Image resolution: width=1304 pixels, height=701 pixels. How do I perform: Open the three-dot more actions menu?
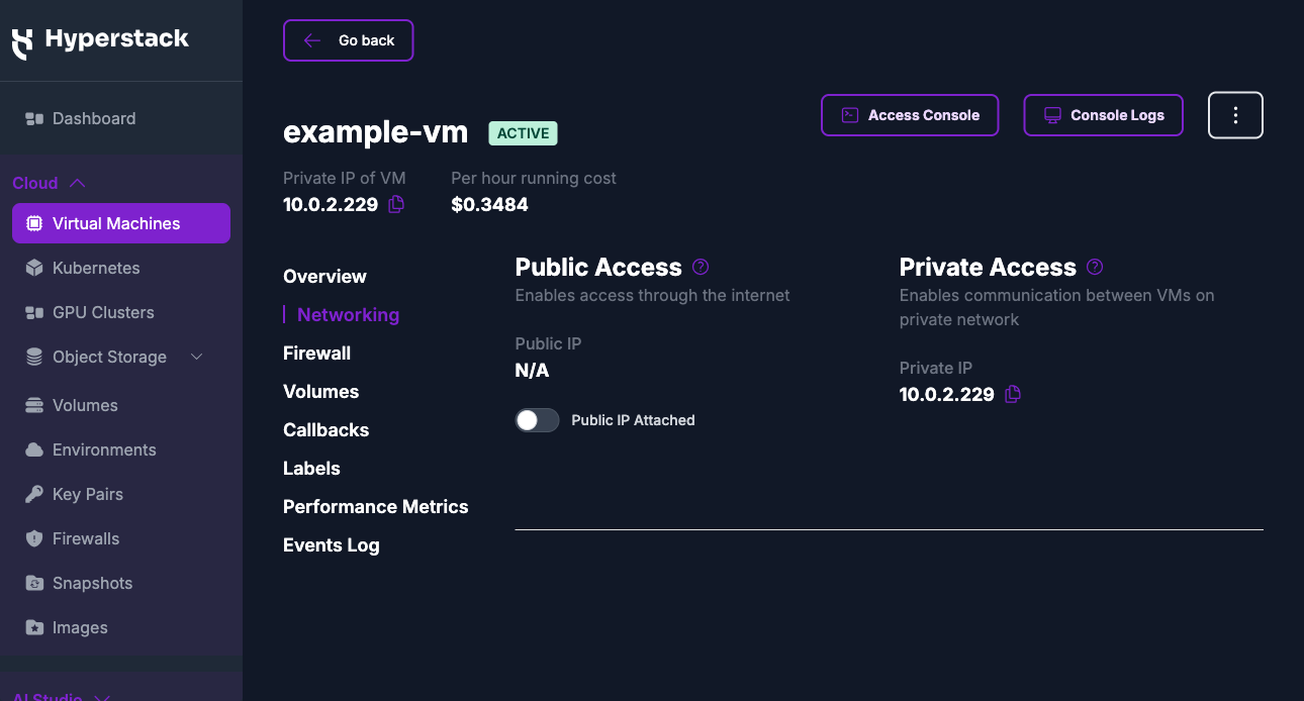click(x=1235, y=115)
